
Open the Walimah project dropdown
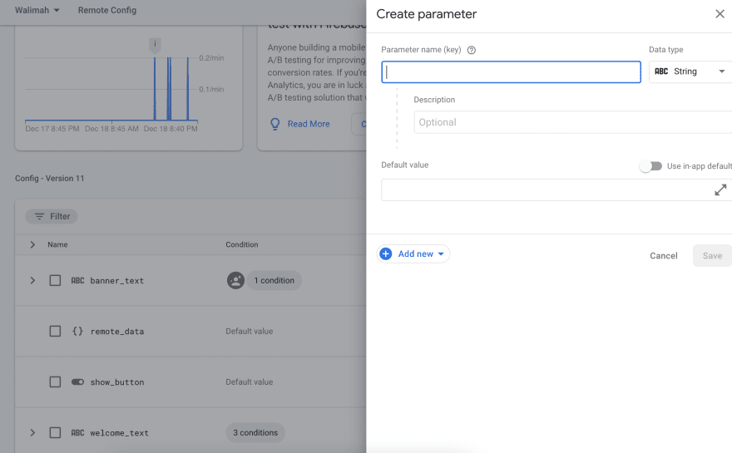(37, 10)
